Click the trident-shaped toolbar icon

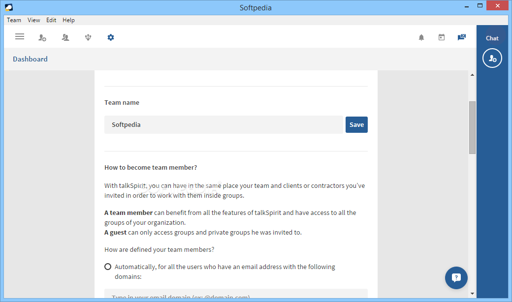point(88,37)
